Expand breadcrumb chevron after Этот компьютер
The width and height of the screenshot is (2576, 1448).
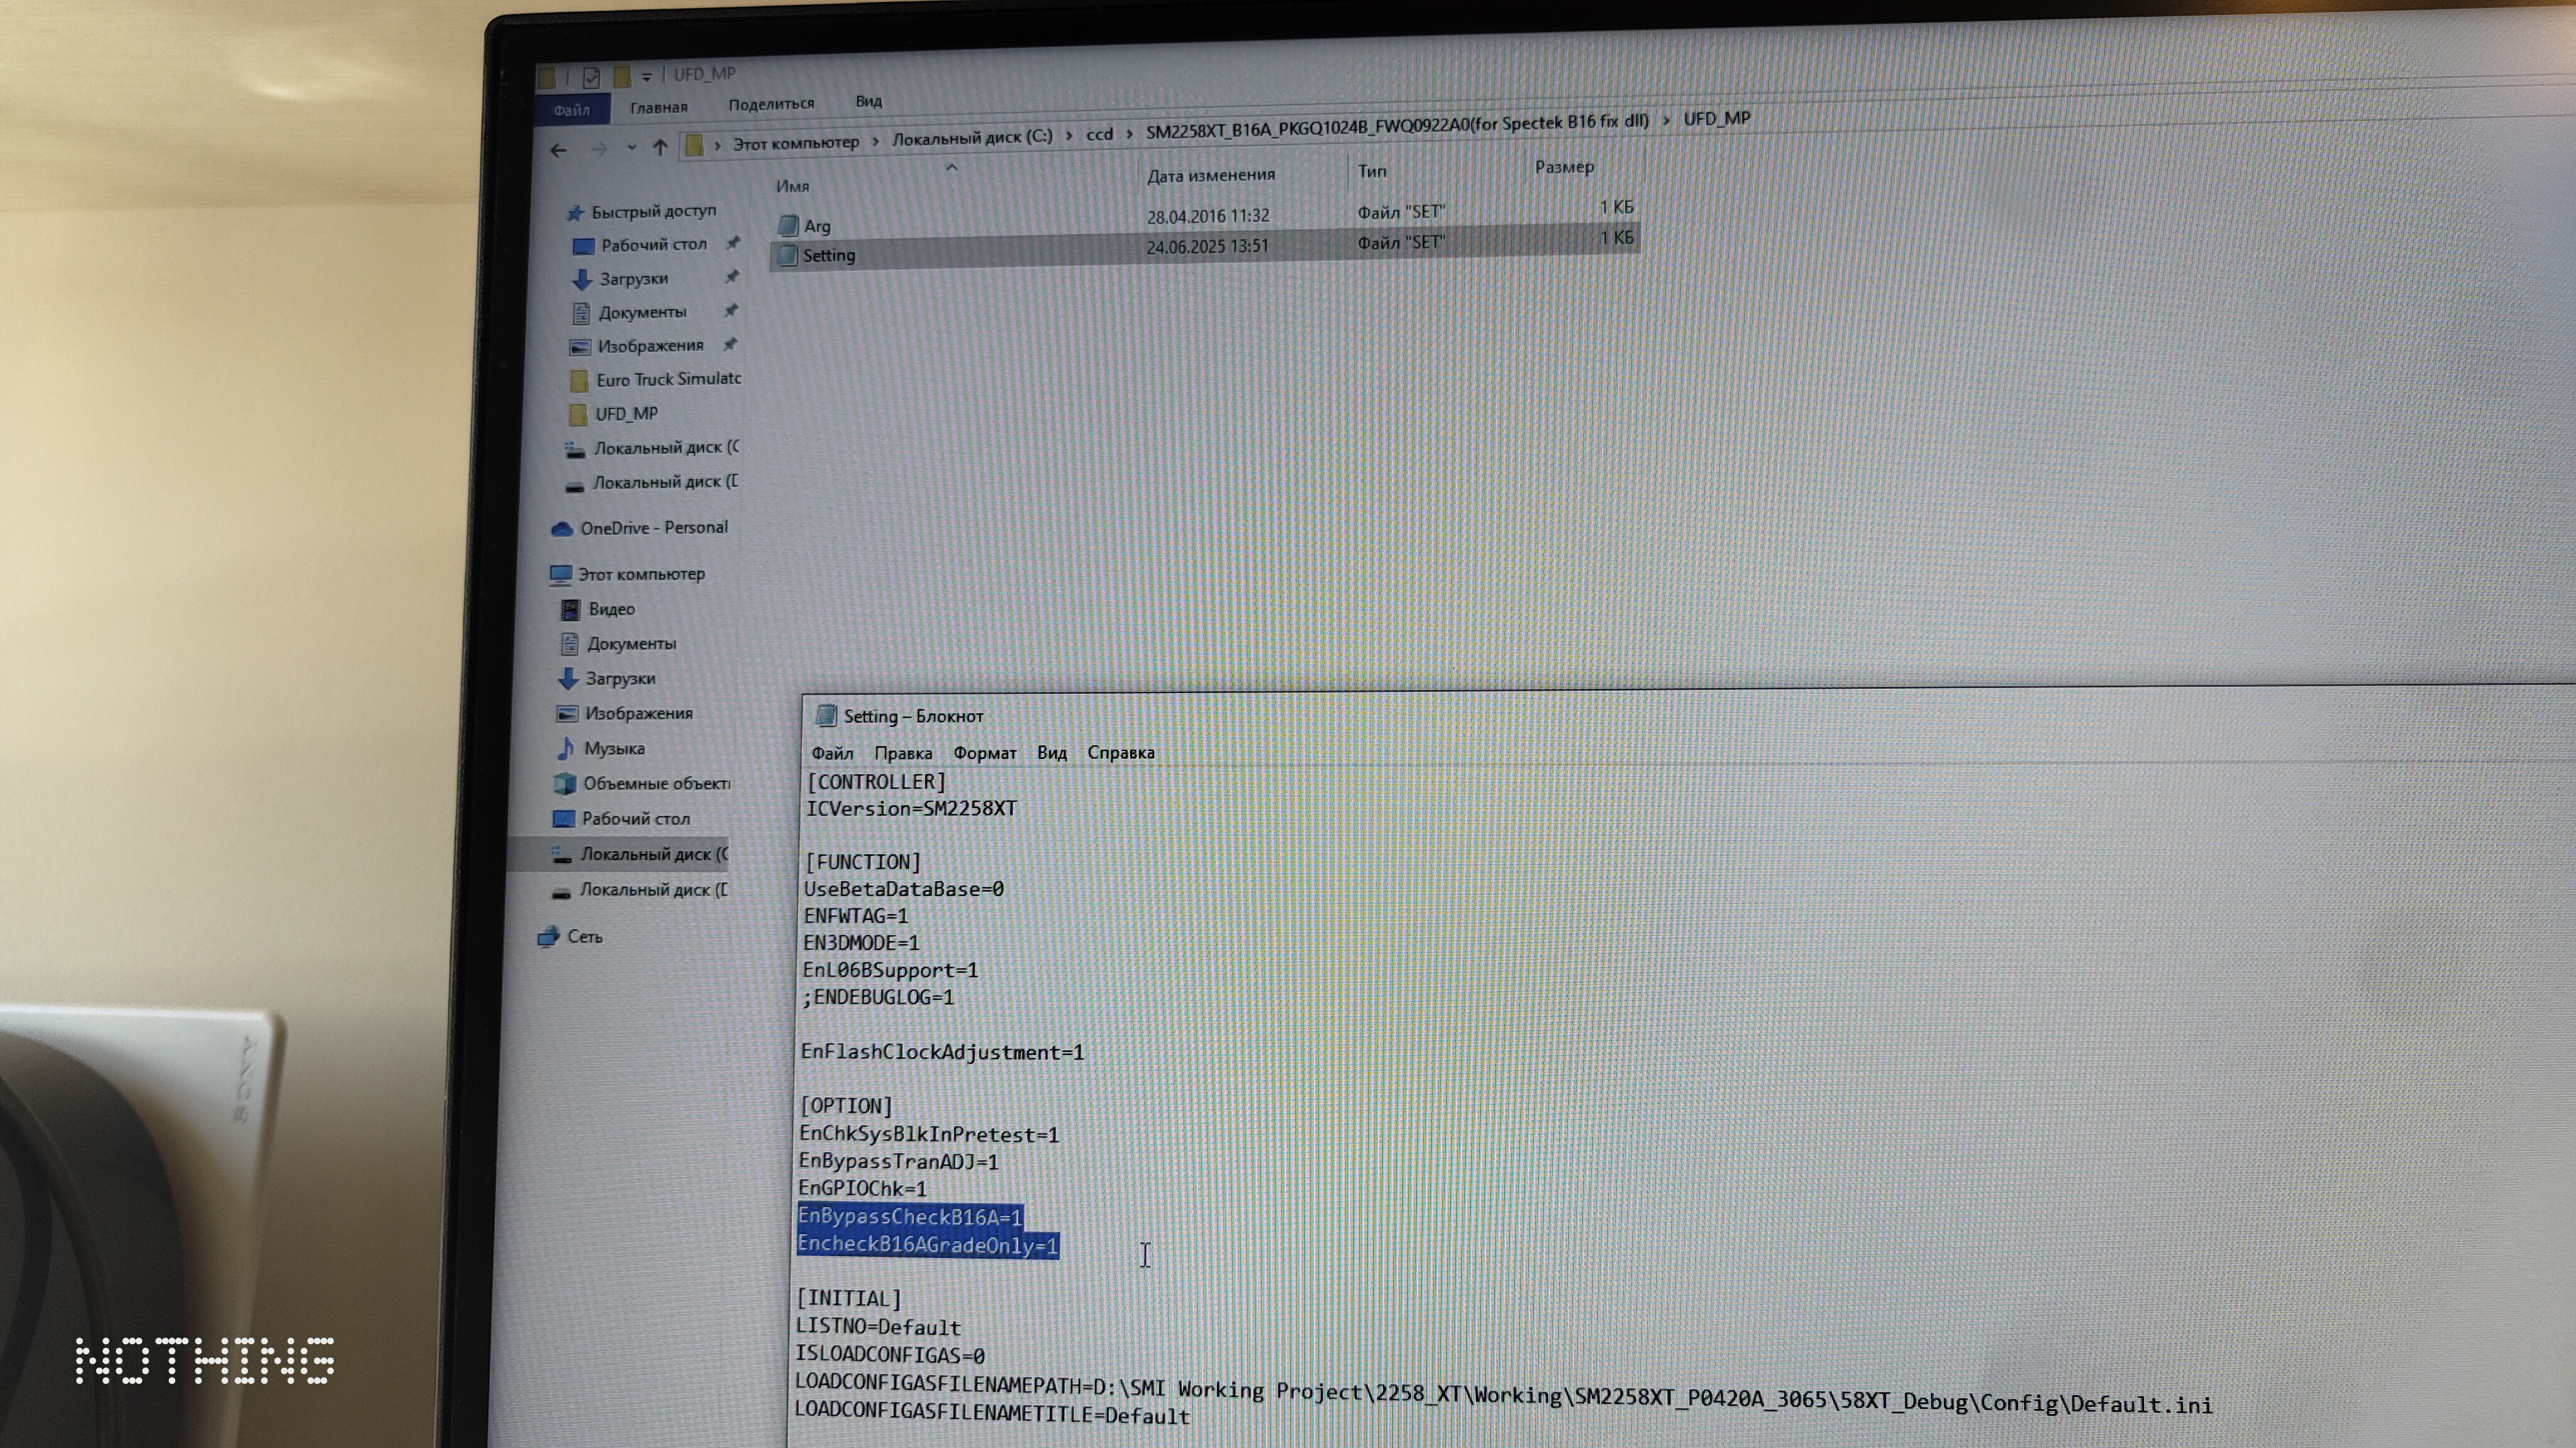pos(876,141)
